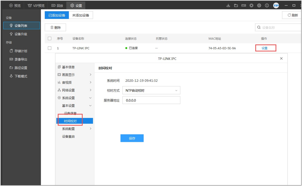Check the box for TP-LINK IPC row
Screen dimensions: 302x186
(x=49, y=48)
